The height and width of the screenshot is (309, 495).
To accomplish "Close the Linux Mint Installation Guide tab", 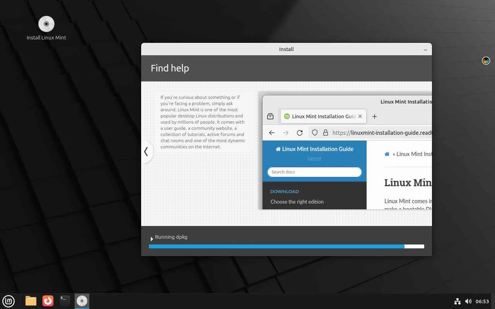I will coord(360,116).
